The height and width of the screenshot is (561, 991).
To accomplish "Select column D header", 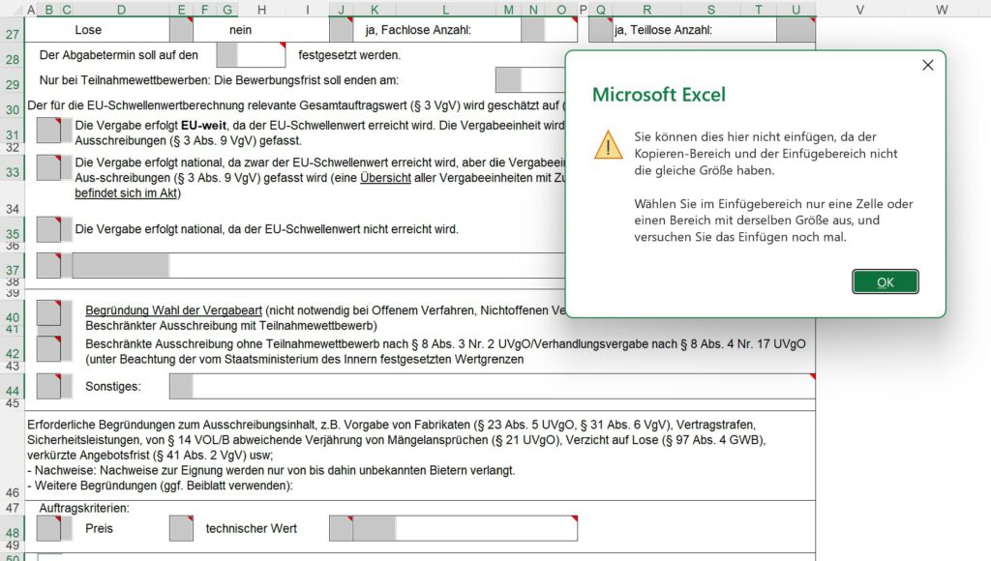I will (x=120, y=10).
